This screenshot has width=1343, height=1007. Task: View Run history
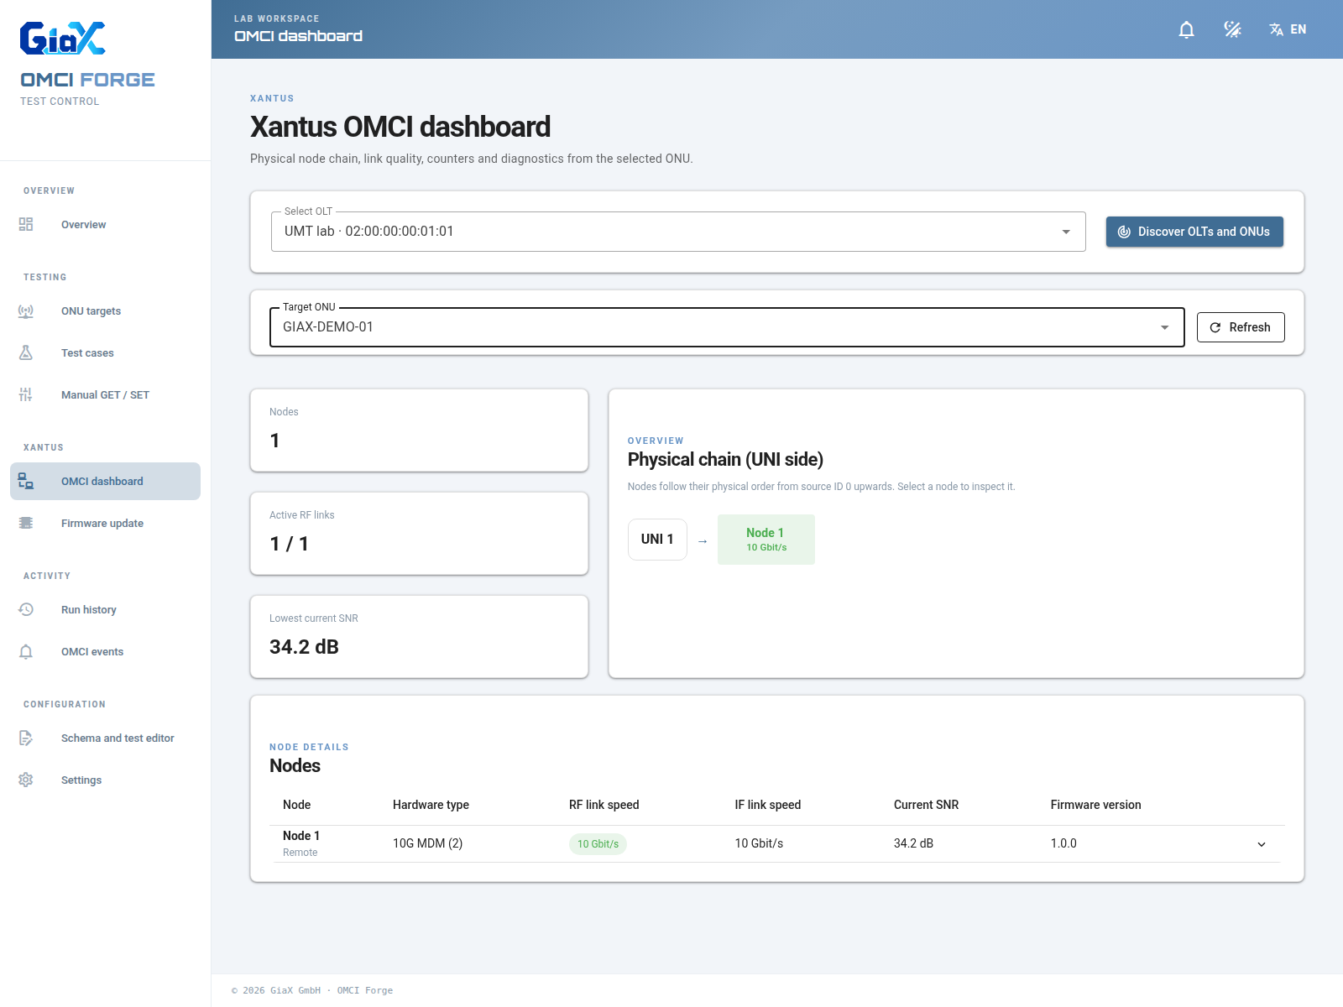pos(105,610)
